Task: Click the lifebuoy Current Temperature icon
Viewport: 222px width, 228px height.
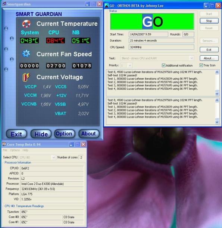Action: click(26, 24)
